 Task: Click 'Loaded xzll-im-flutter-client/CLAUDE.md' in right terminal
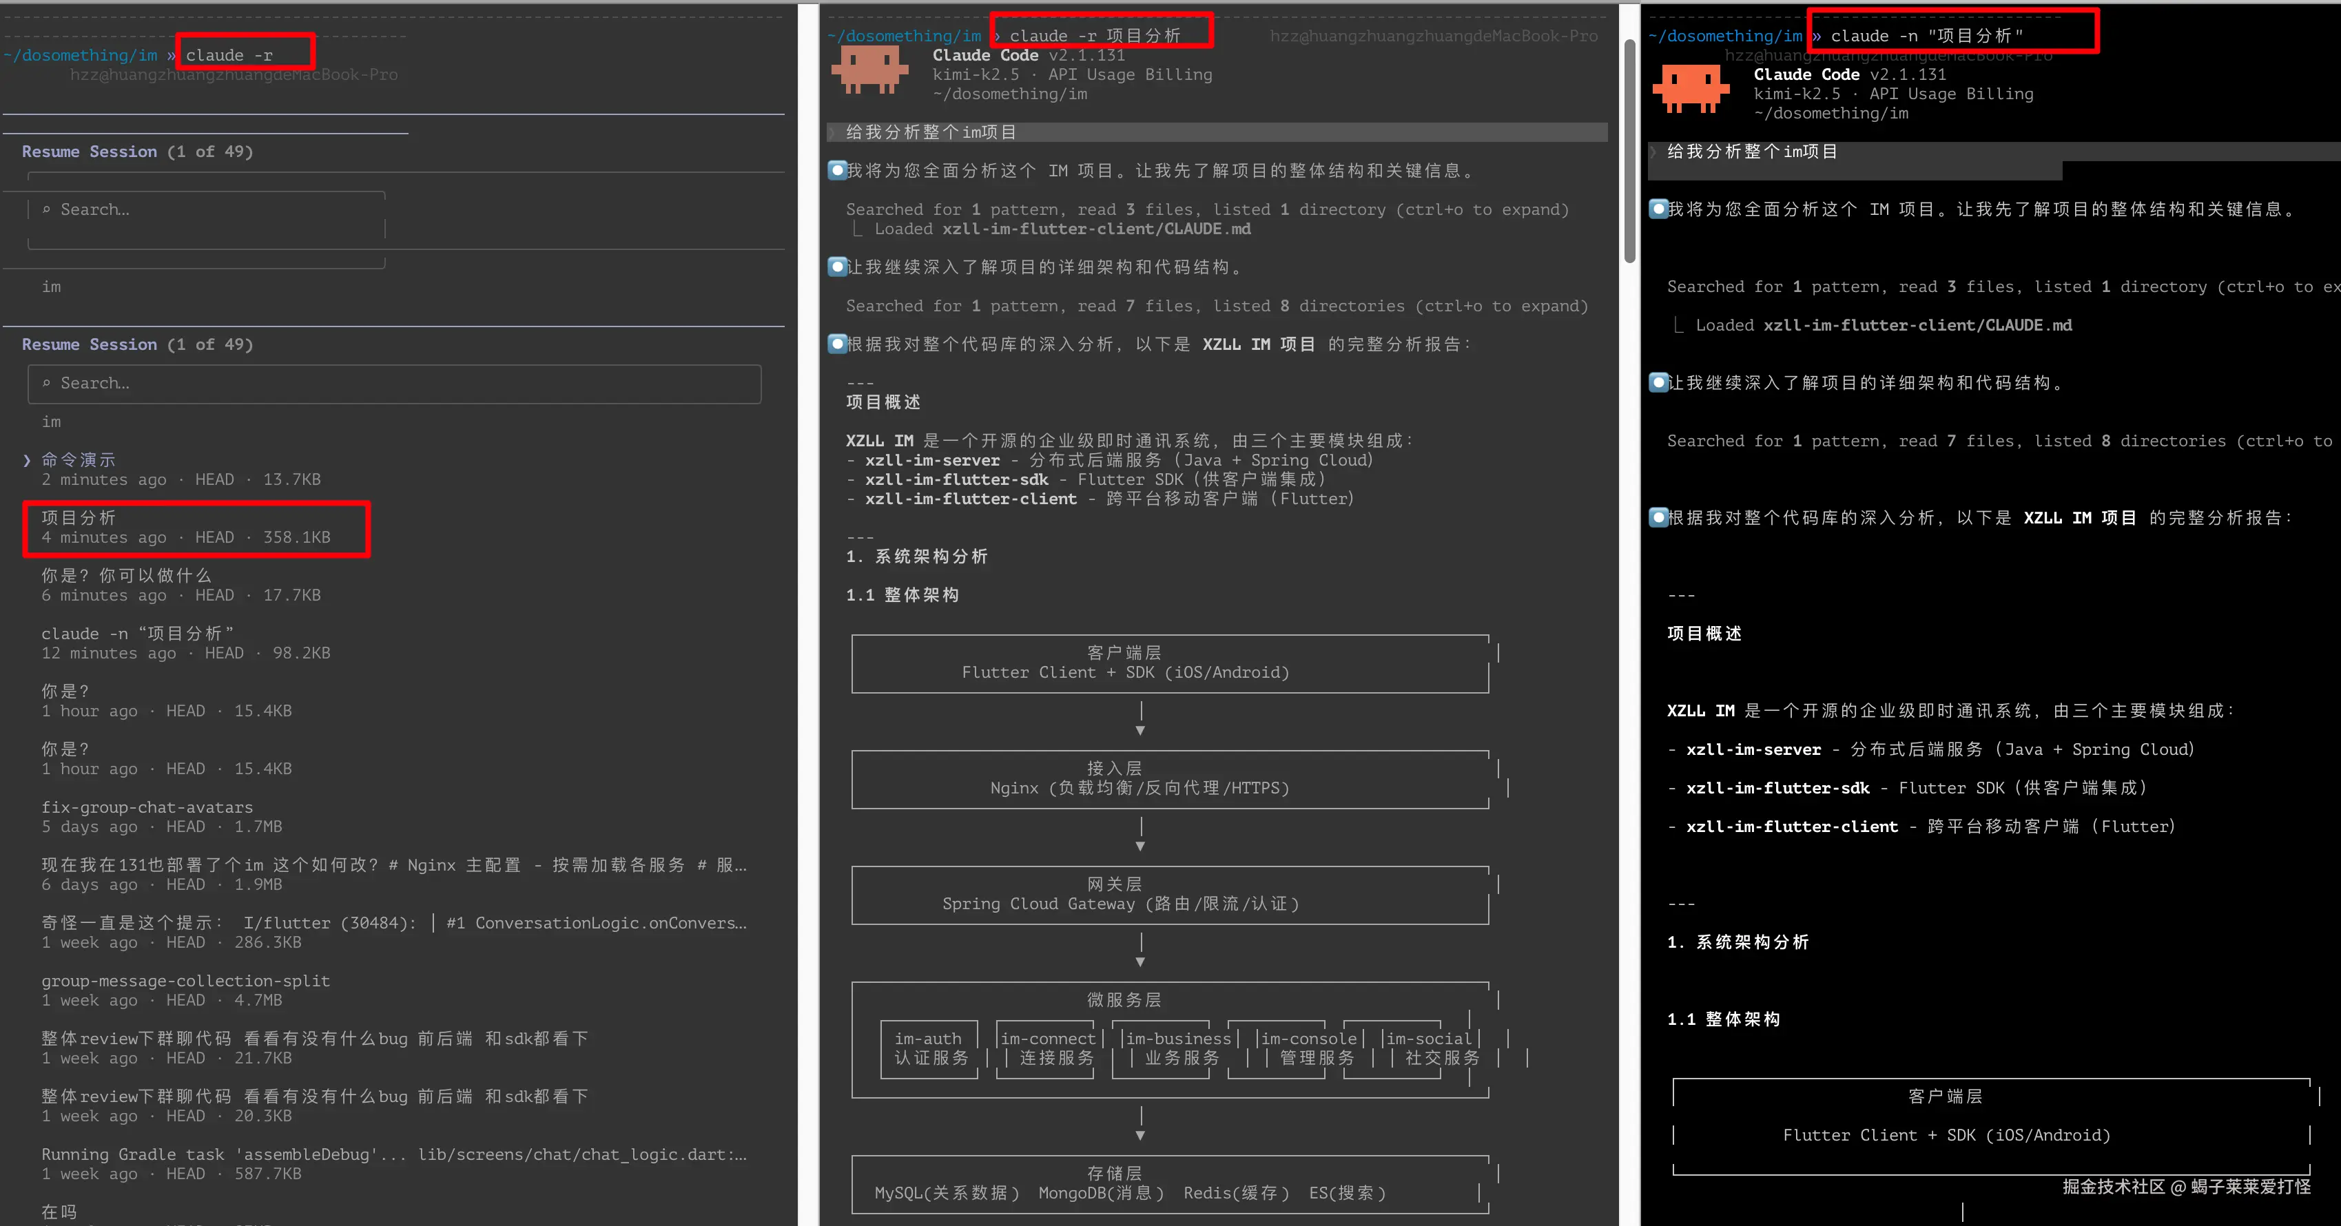tap(1884, 325)
